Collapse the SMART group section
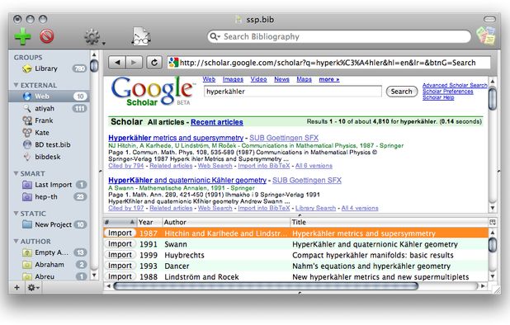This screenshot has height=325, width=510. click(x=16, y=173)
